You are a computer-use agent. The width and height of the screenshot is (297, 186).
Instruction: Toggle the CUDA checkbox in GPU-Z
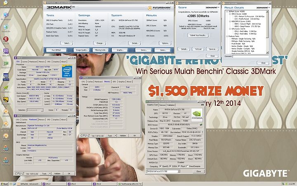coord(170,166)
